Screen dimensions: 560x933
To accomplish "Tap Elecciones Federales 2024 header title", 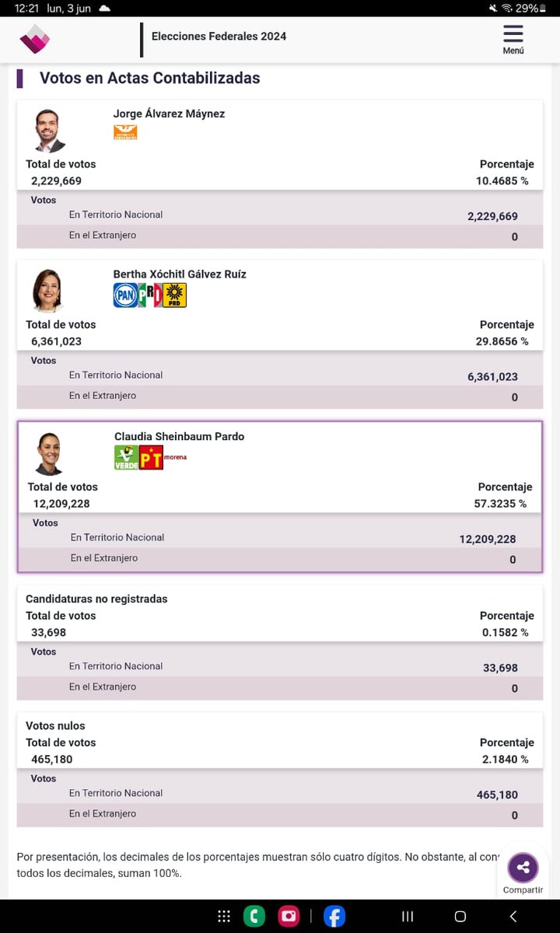I will 219,36.
